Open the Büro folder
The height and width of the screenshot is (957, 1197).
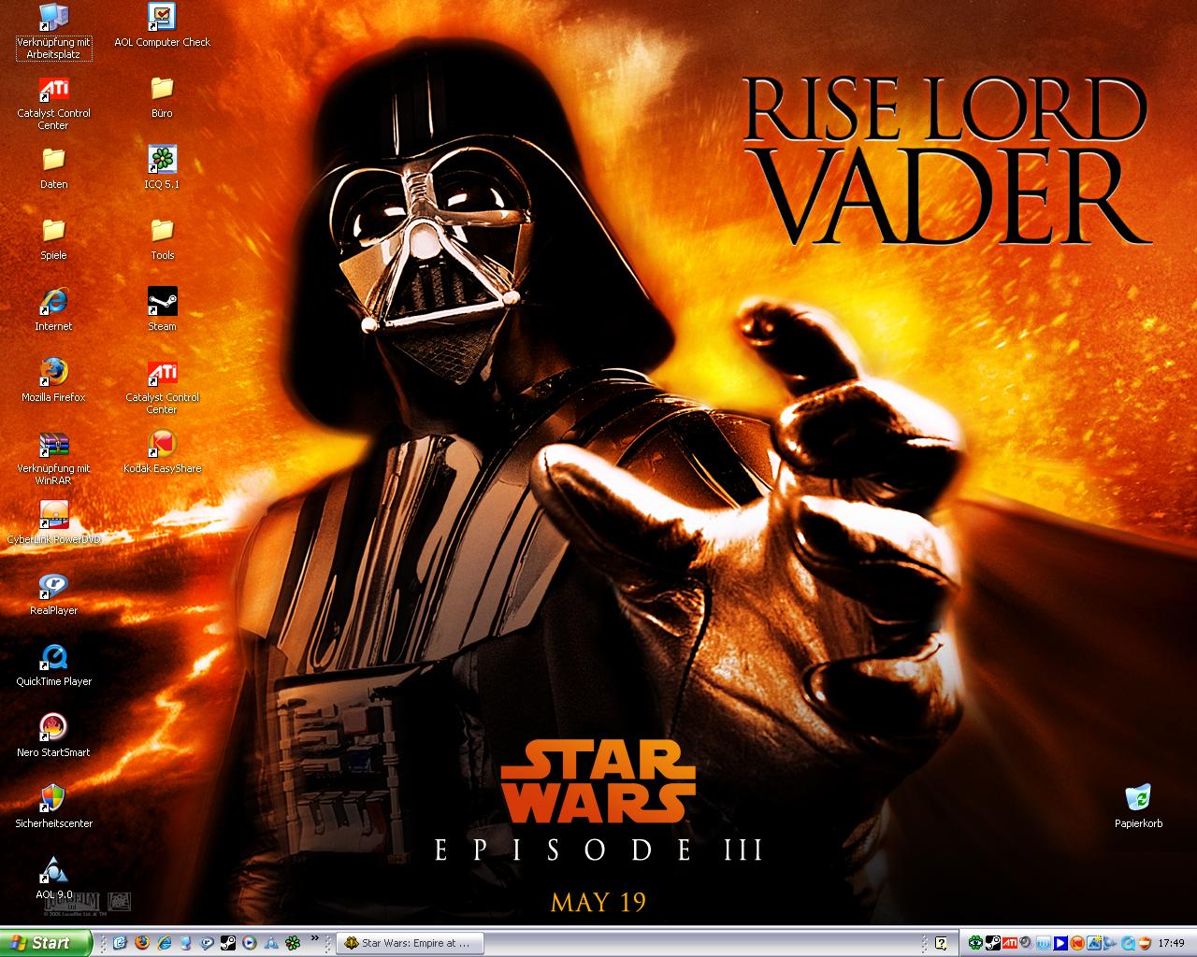[x=162, y=90]
